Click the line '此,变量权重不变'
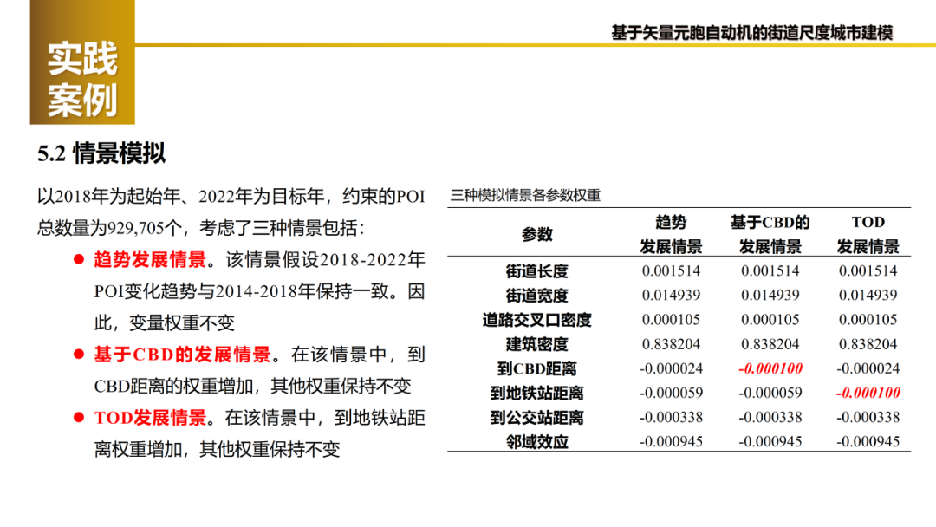The height and width of the screenshot is (527, 936). [x=164, y=323]
